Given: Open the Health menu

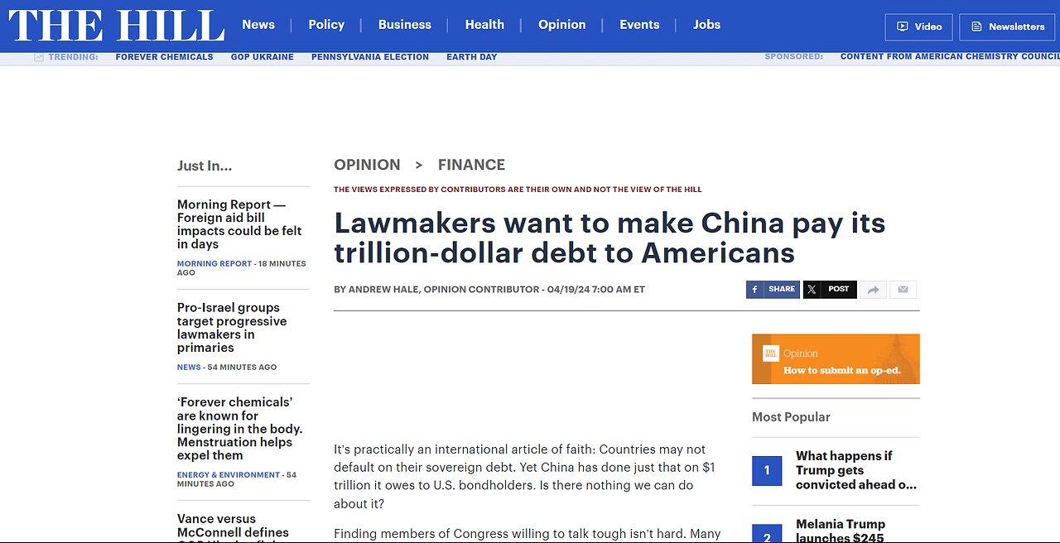Looking at the screenshot, I should pos(484,25).
